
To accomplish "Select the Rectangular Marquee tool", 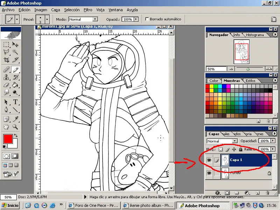I will [6, 44].
